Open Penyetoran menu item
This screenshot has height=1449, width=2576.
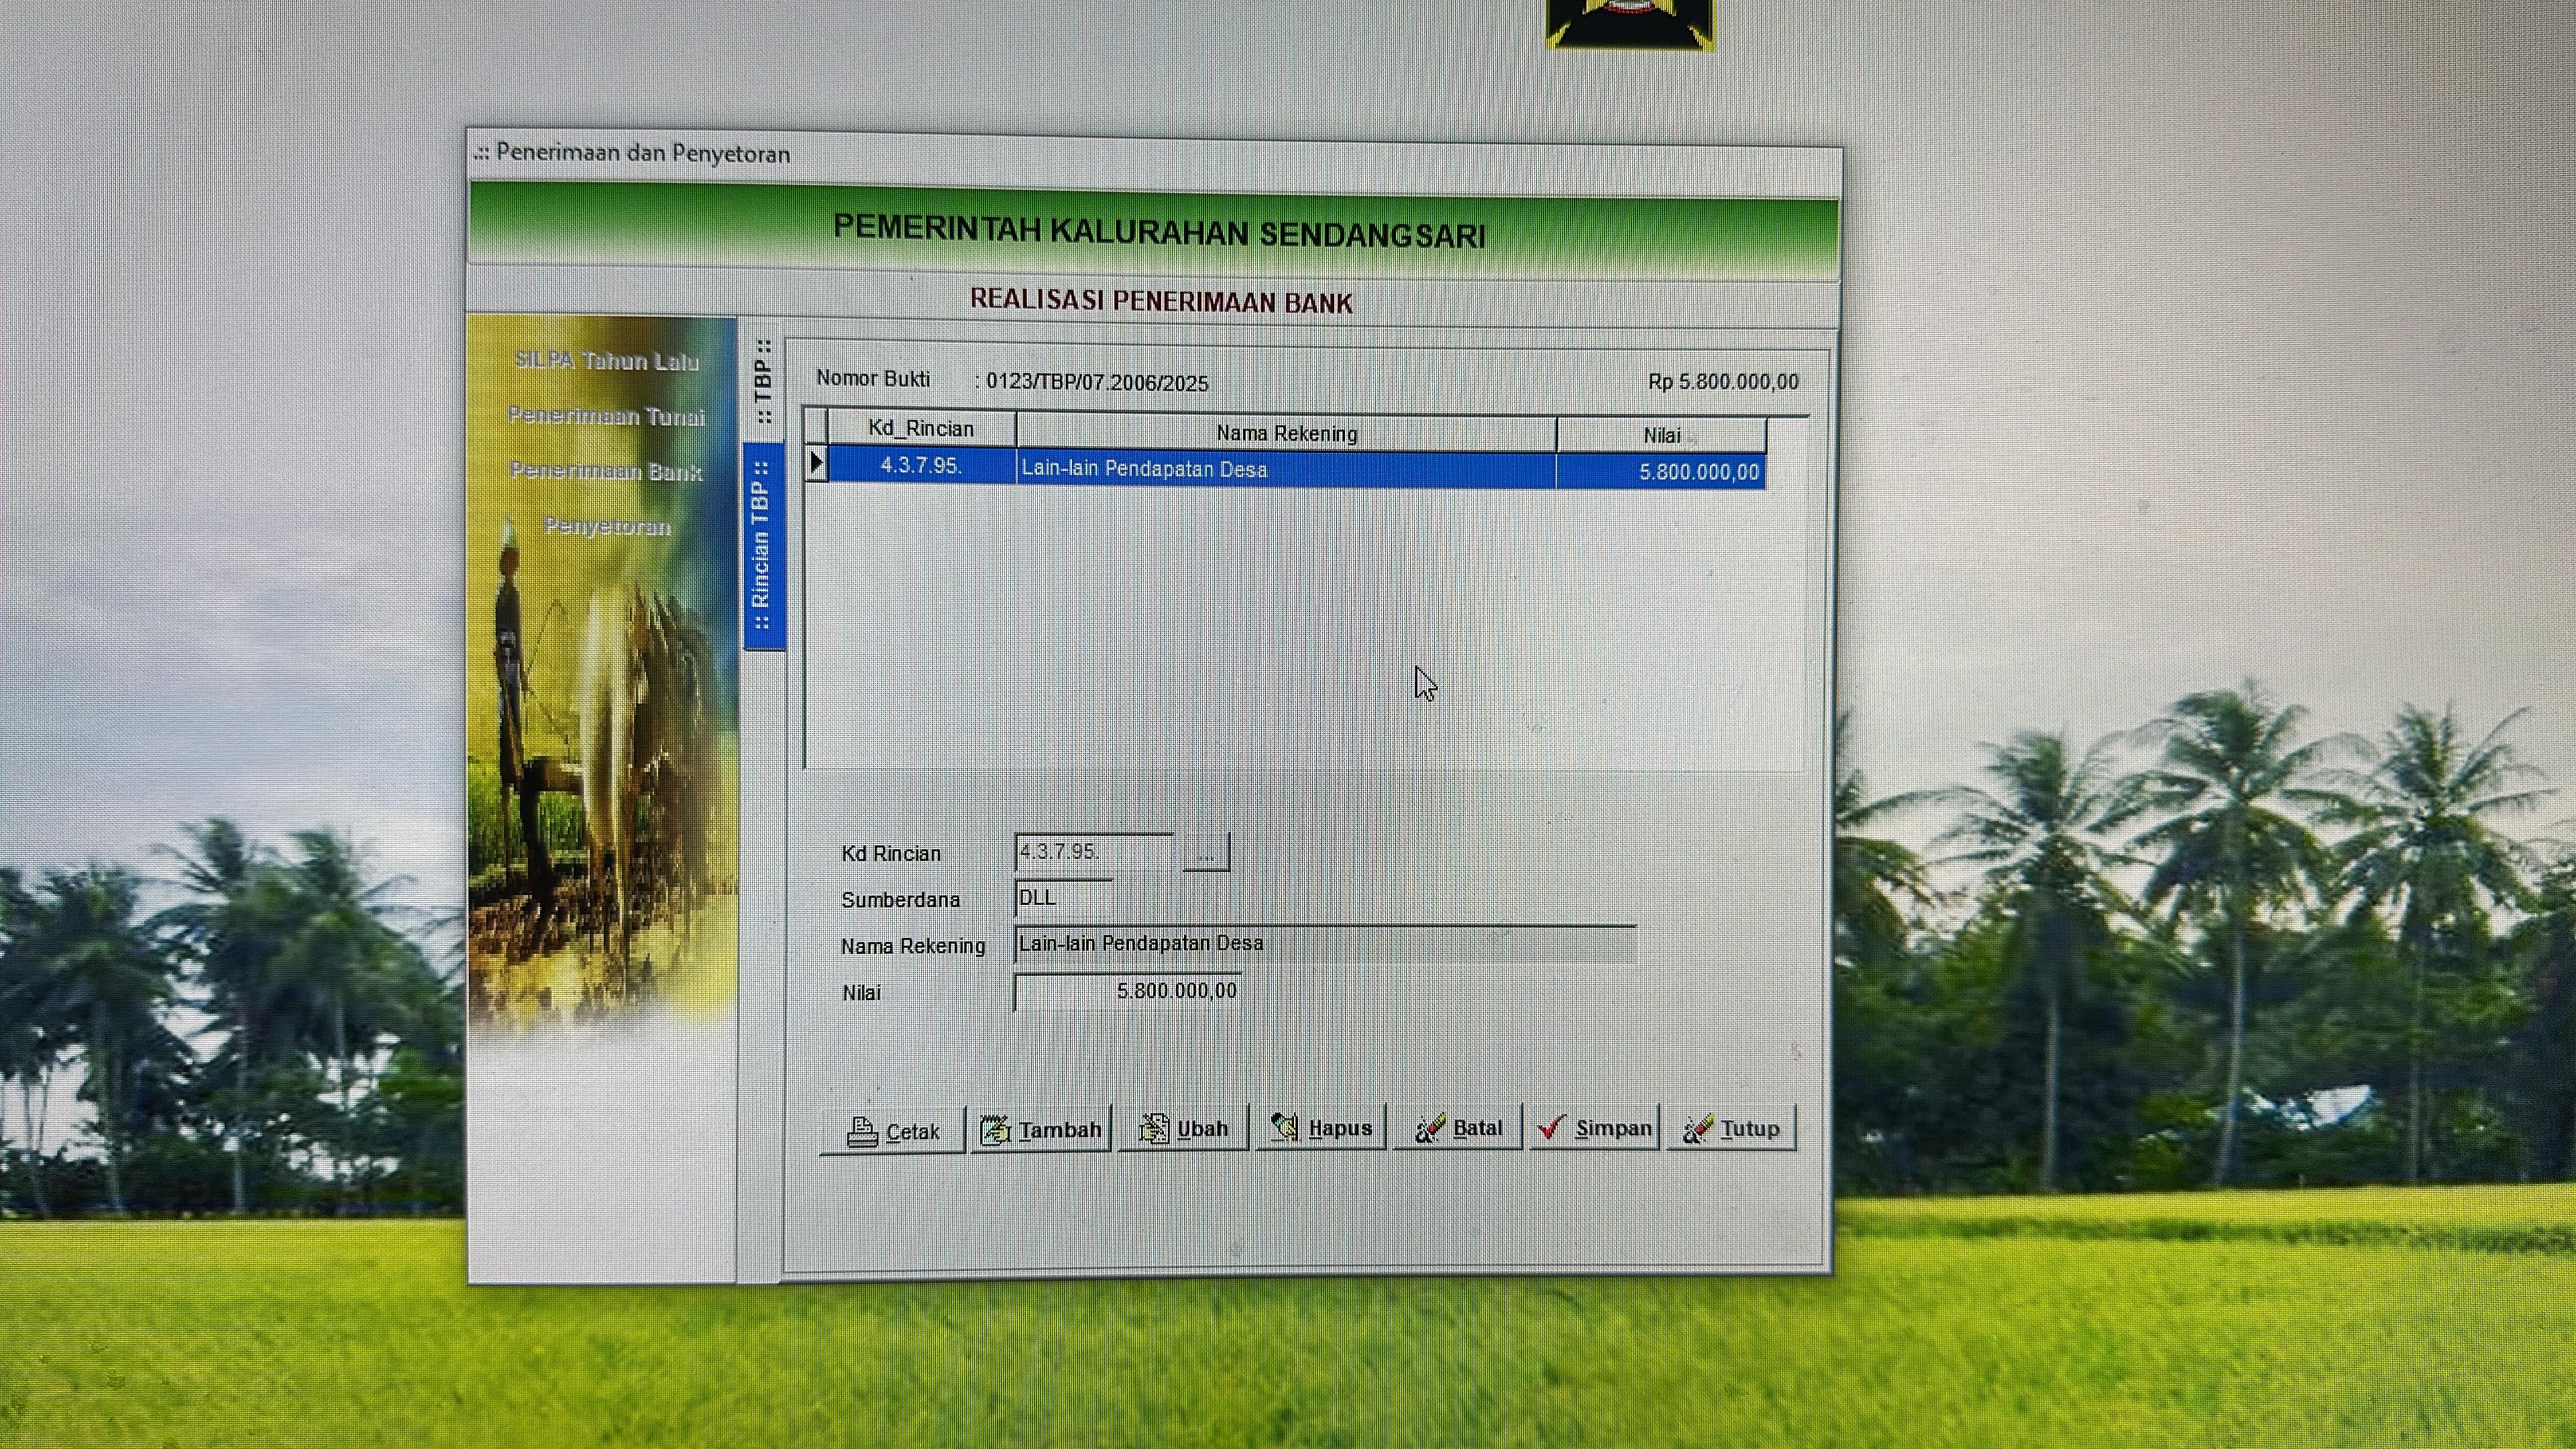607,526
